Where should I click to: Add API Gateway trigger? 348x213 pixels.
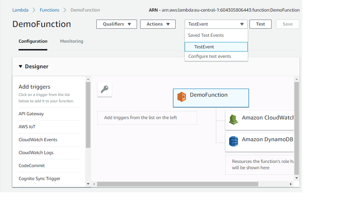point(31,114)
